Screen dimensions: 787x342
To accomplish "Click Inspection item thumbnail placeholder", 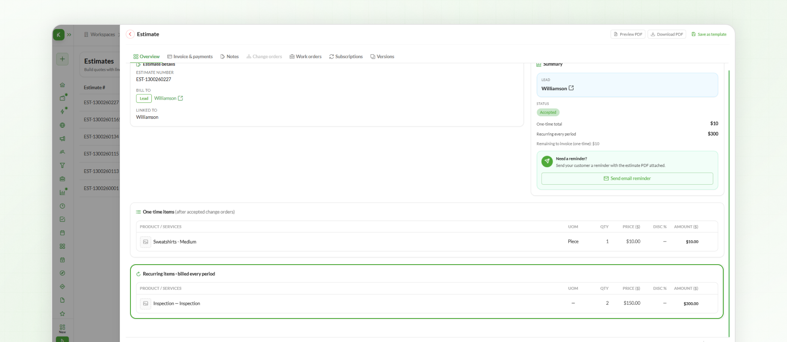I will [x=145, y=304].
